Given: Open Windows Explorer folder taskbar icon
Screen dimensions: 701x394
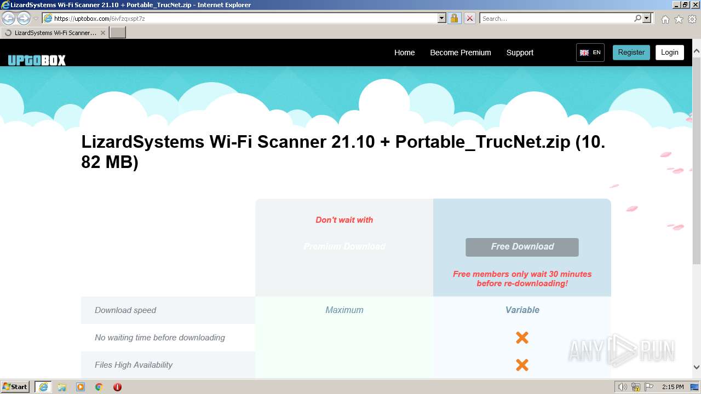Looking at the screenshot, I should pyautogui.click(x=62, y=387).
